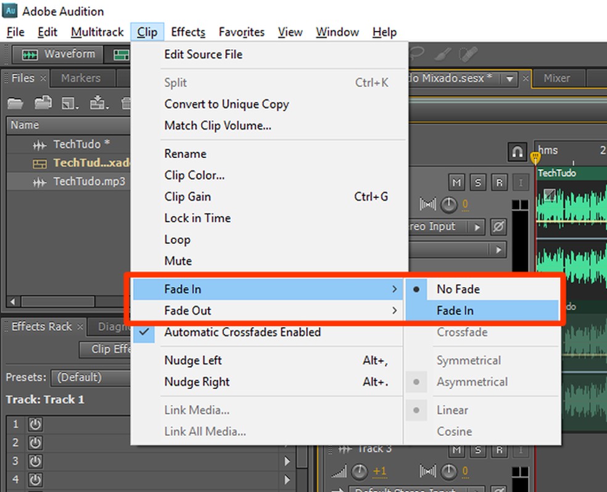Select Loop in Clip menu

coord(270,240)
